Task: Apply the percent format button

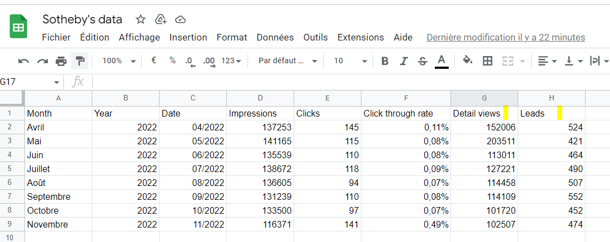Action: click(x=172, y=61)
